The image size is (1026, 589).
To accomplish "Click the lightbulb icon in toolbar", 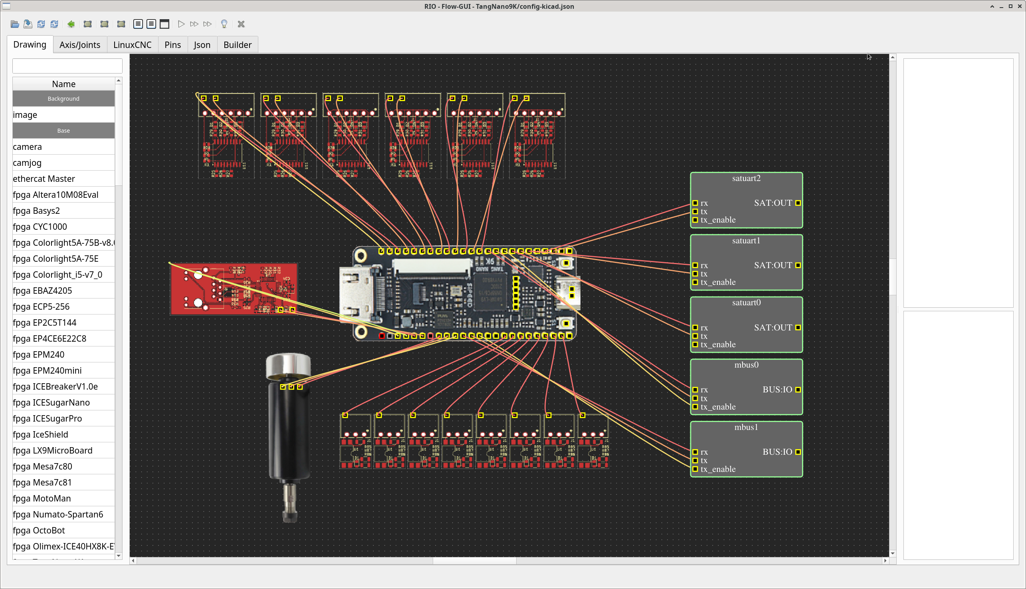I will pos(224,24).
